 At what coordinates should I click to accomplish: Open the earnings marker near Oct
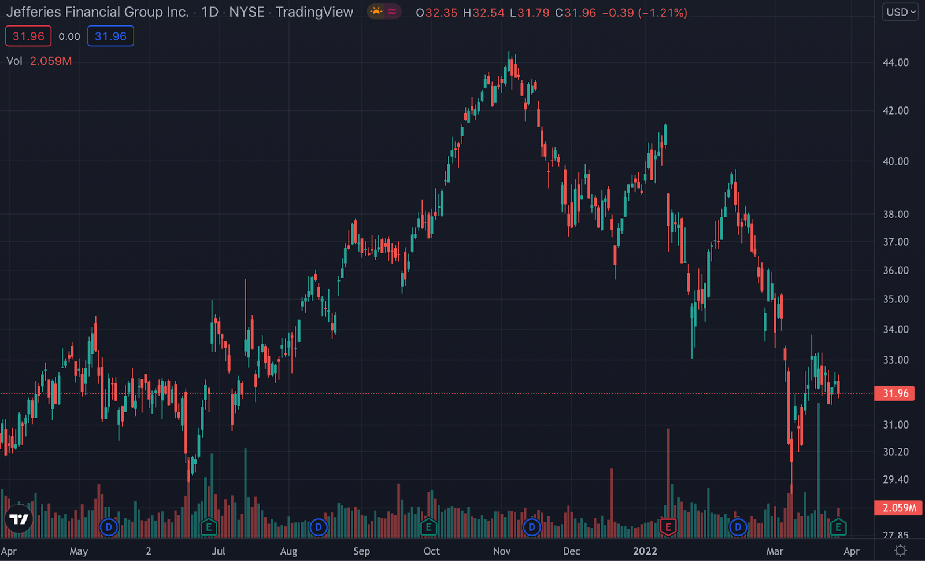point(428,527)
